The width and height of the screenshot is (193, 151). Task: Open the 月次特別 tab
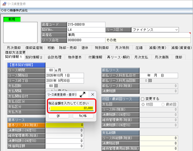[x=122, y=48]
